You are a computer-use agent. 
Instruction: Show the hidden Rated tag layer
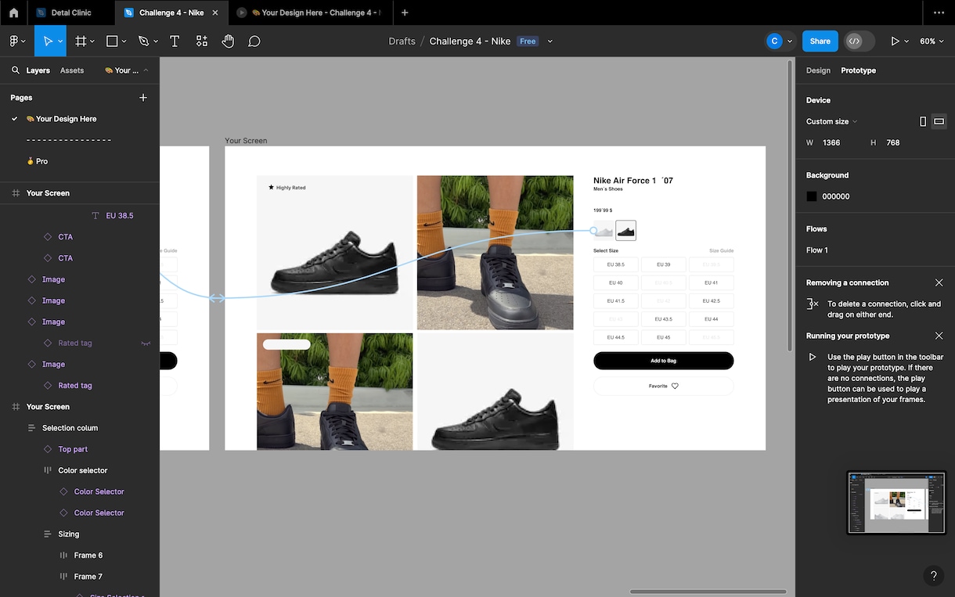click(x=146, y=343)
